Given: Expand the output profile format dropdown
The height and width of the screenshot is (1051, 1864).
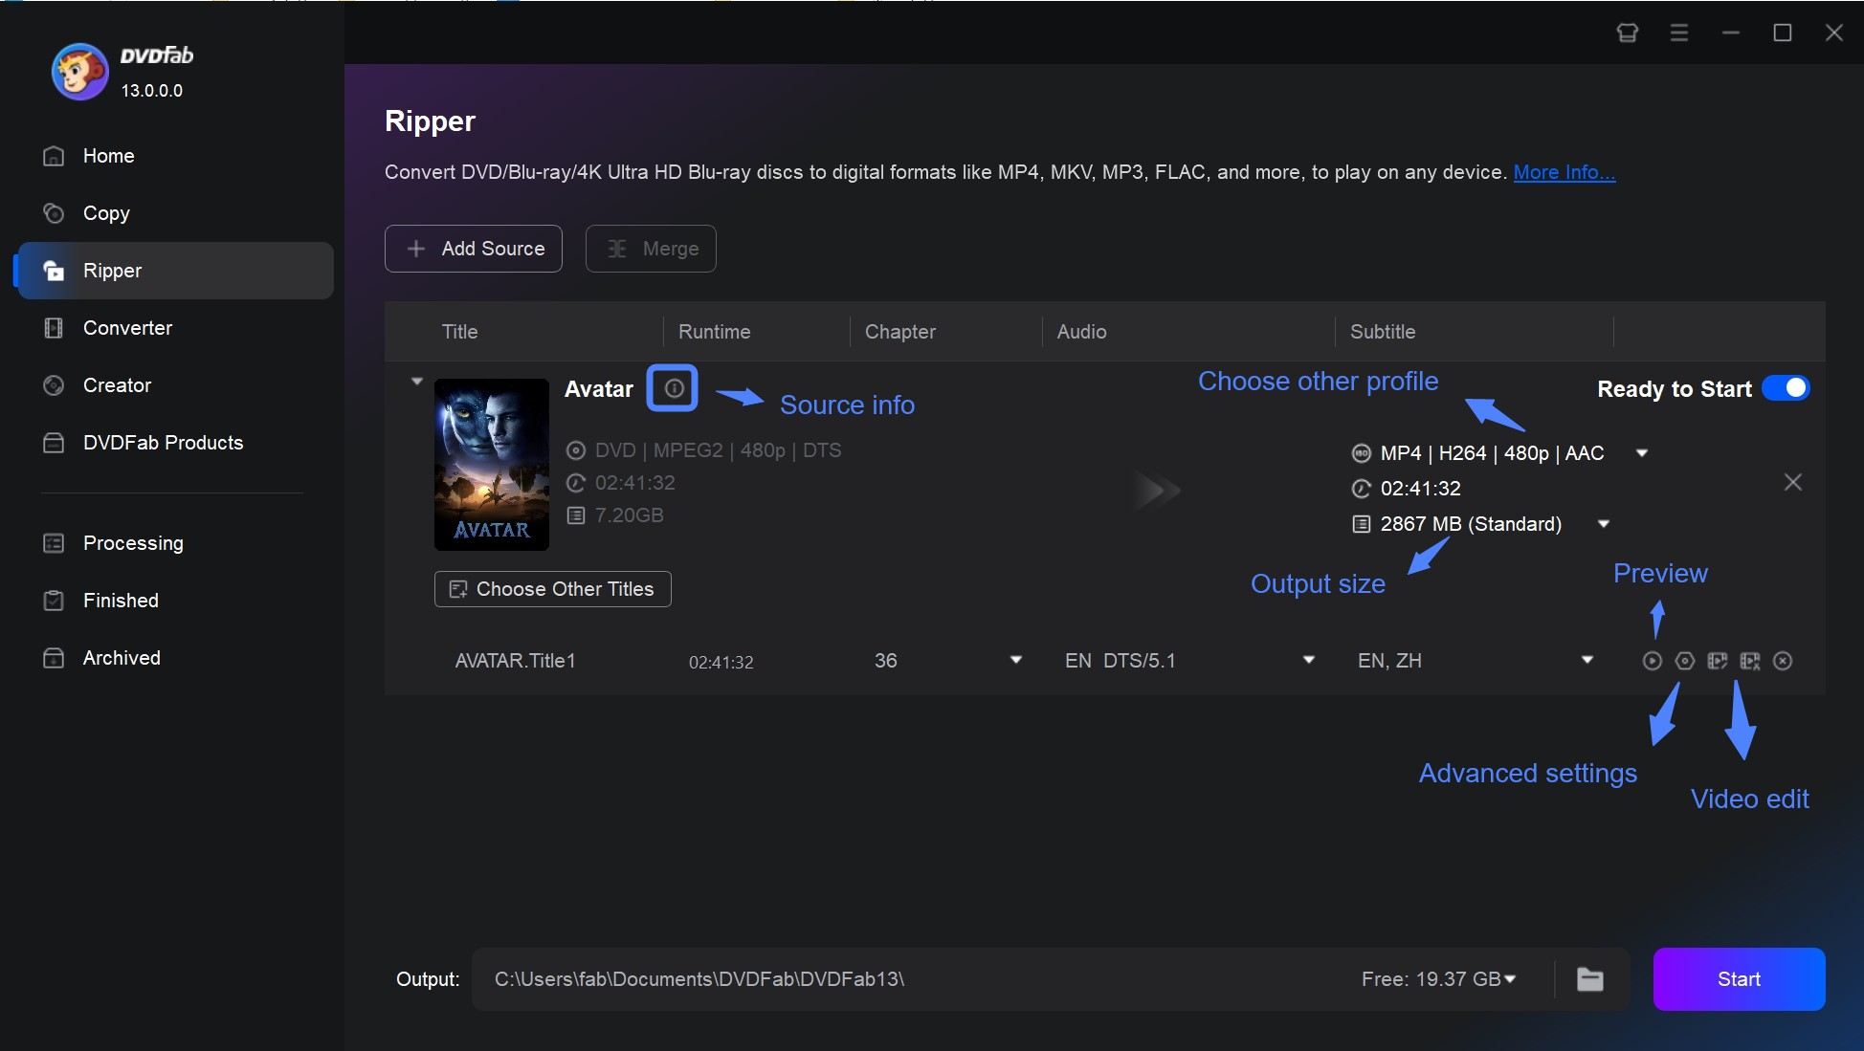Looking at the screenshot, I should coord(1643,452).
